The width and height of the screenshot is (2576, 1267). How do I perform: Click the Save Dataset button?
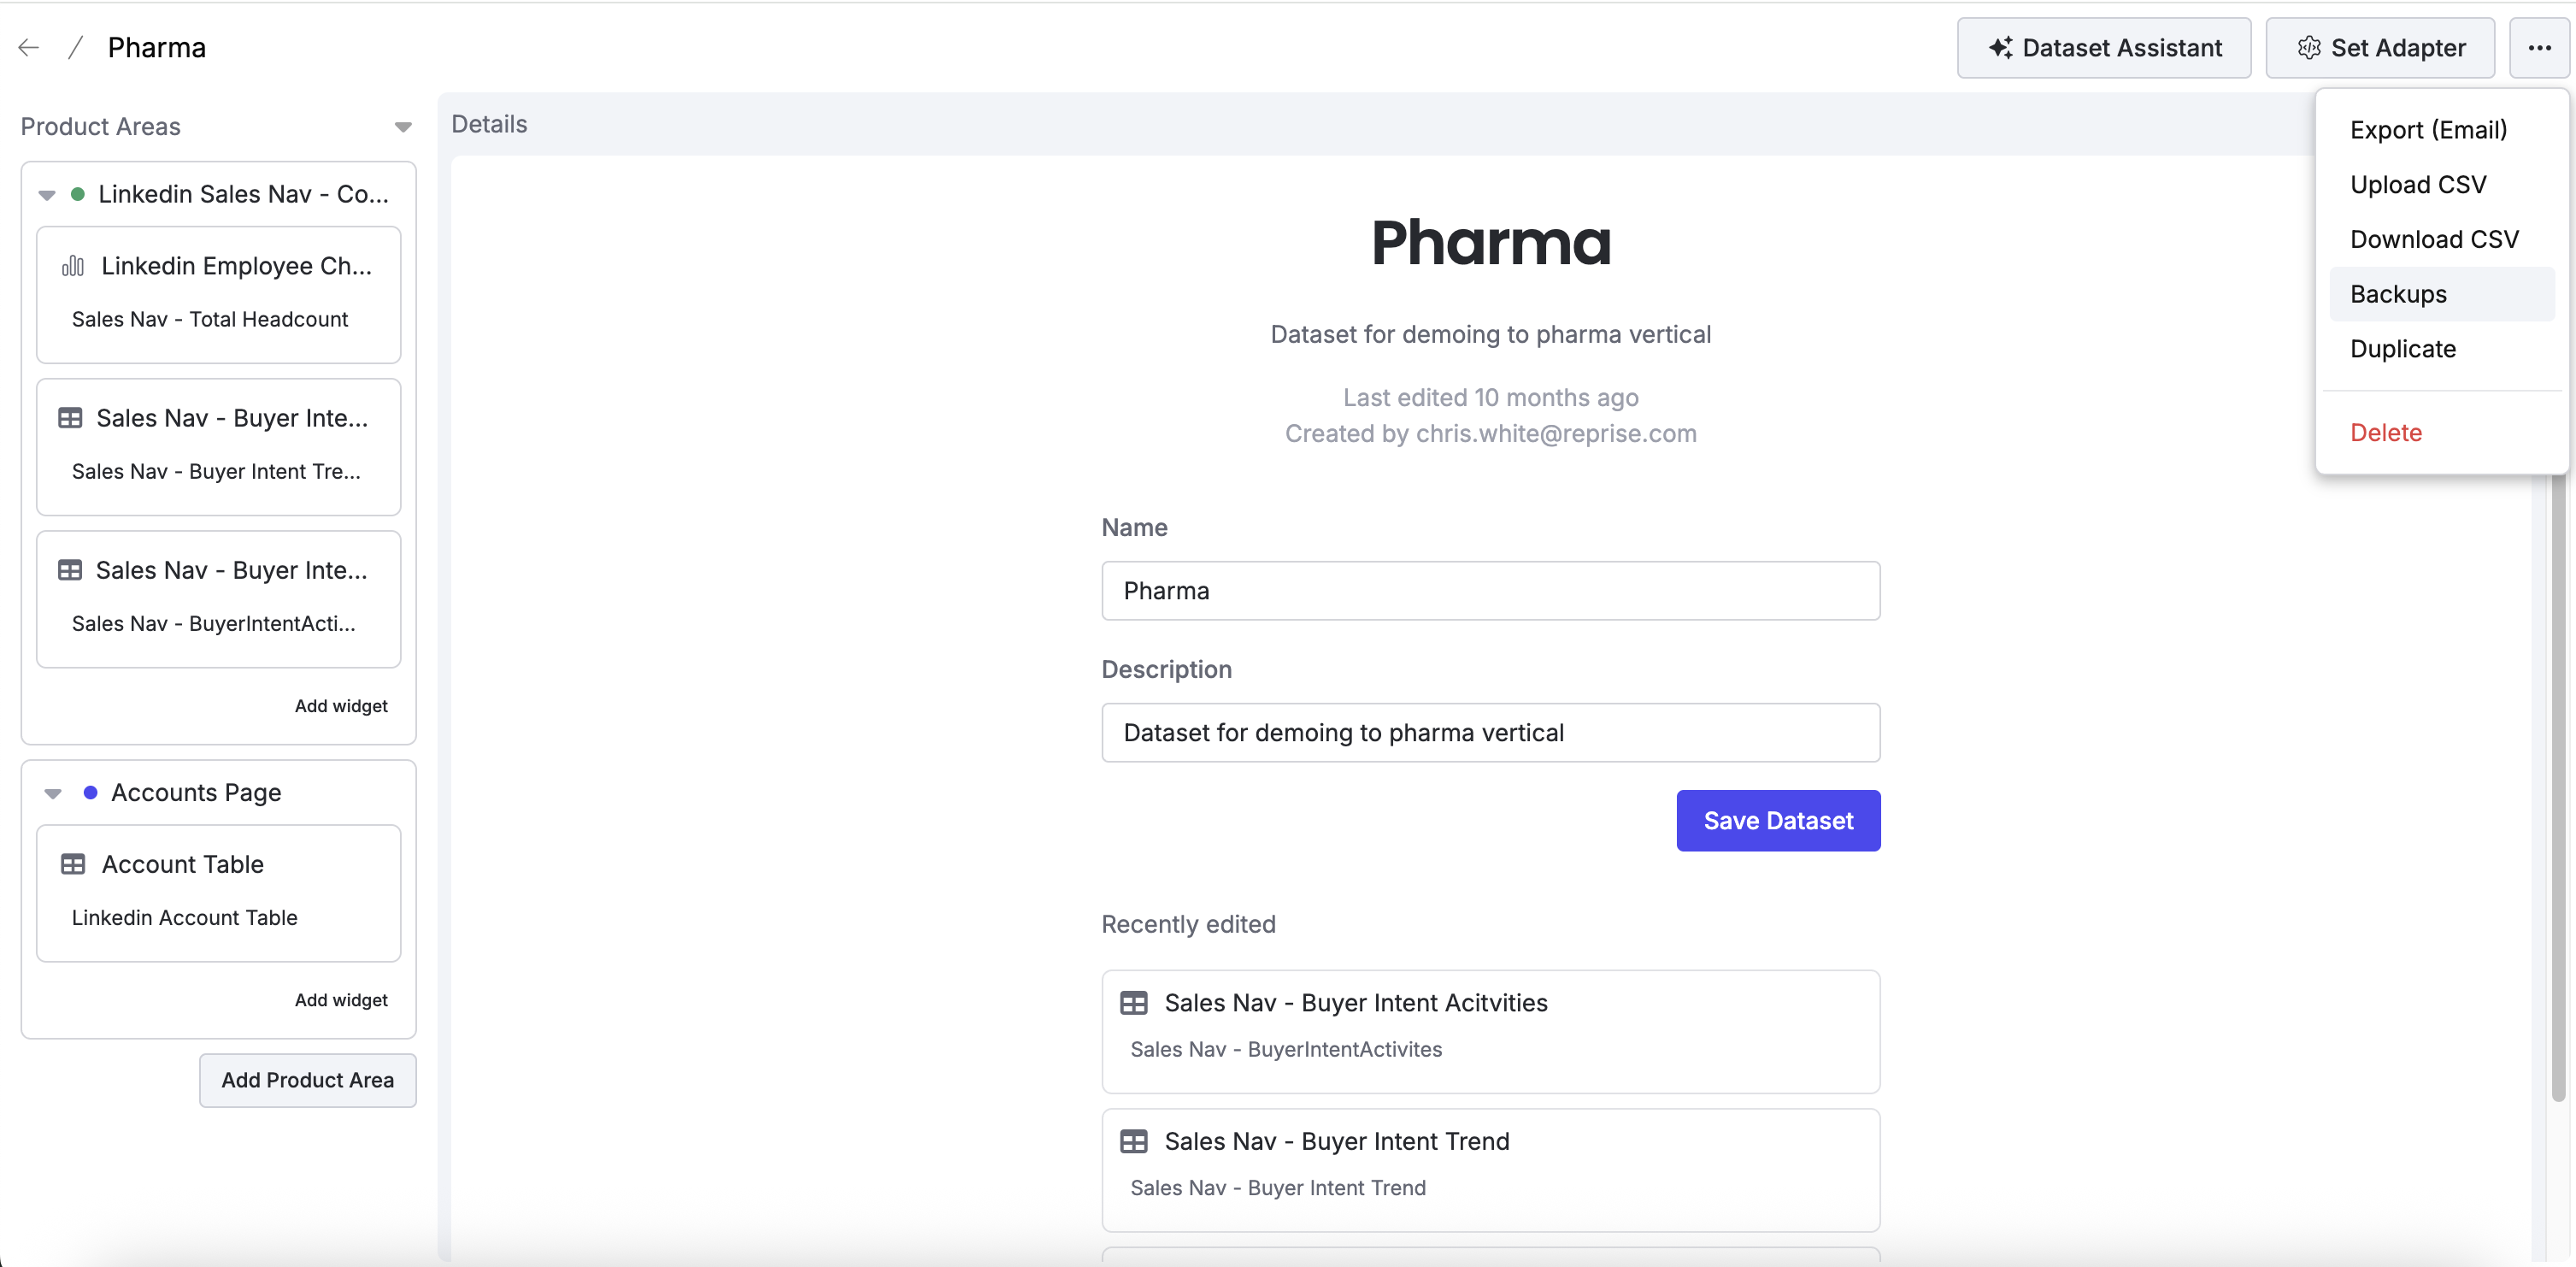1777,820
